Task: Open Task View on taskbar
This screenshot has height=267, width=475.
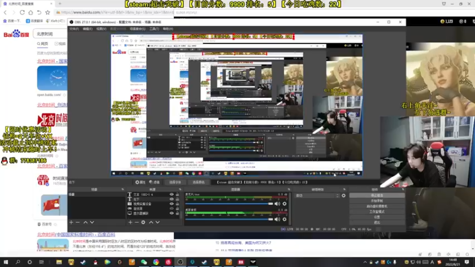Action: [x=42, y=262]
